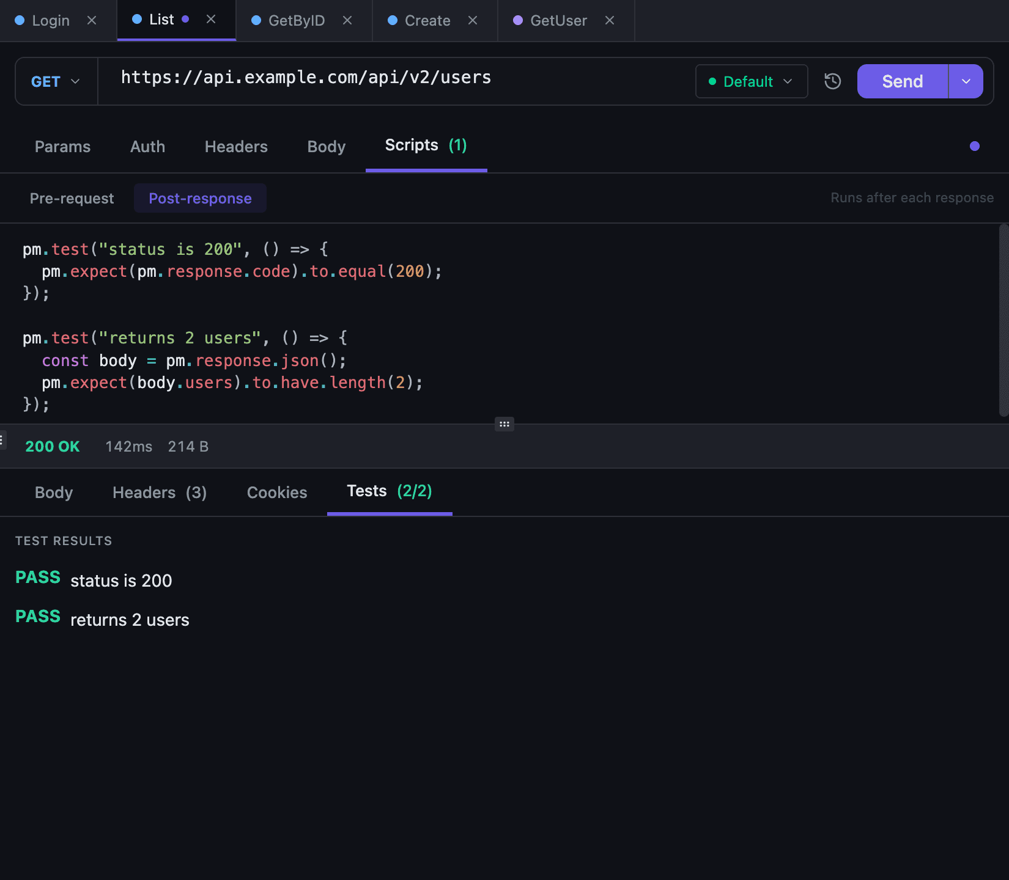Image resolution: width=1009 pixels, height=880 pixels.
Task: Open the response Cookies tab
Action: [x=277, y=493]
